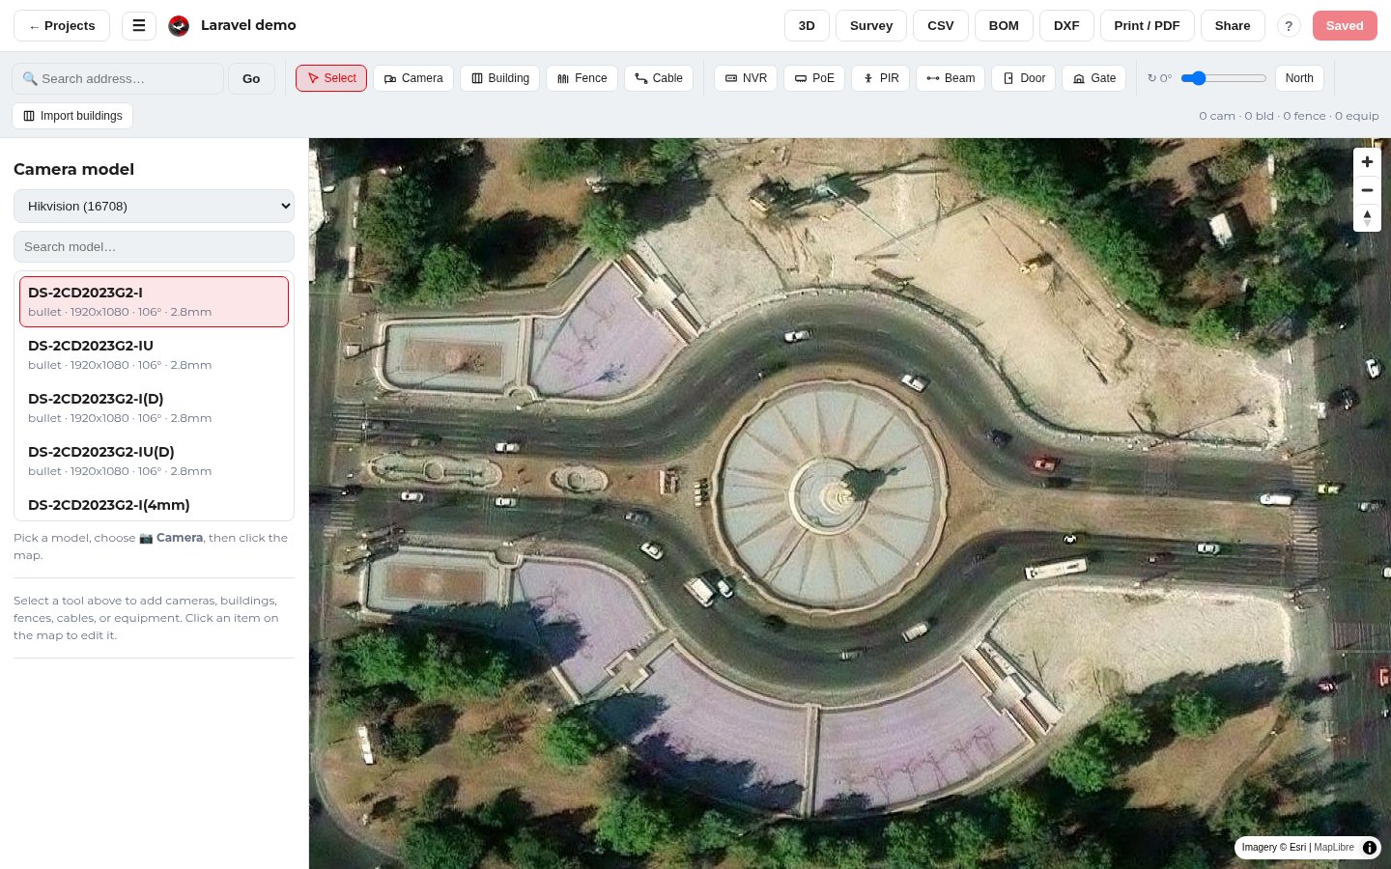Viewport: 1391px width, 869px height.
Task: Export as CSV
Action: click(941, 26)
